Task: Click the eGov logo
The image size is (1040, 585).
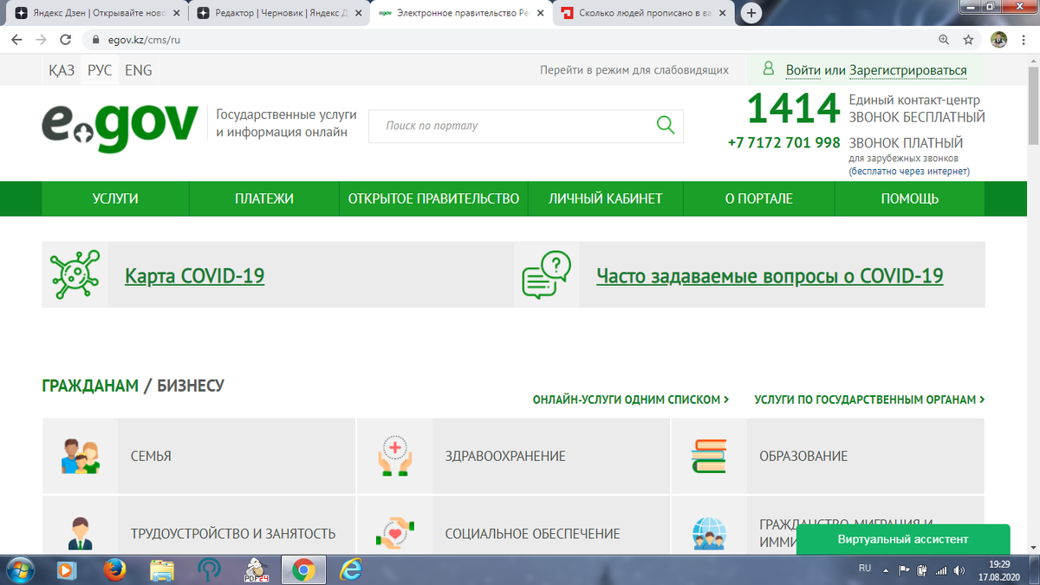Action: tap(120, 127)
